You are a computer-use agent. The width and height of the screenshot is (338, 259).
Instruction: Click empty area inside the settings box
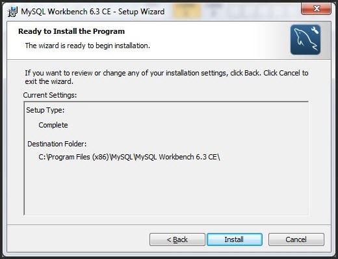pos(166,189)
